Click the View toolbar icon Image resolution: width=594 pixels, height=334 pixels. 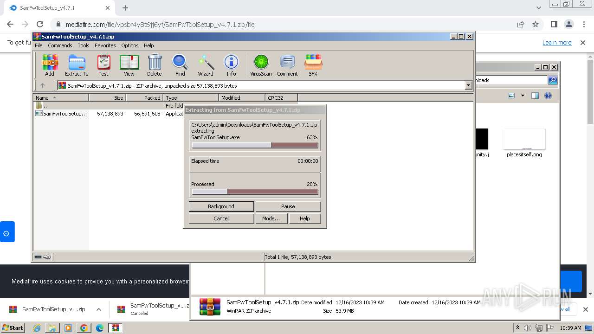click(129, 65)
